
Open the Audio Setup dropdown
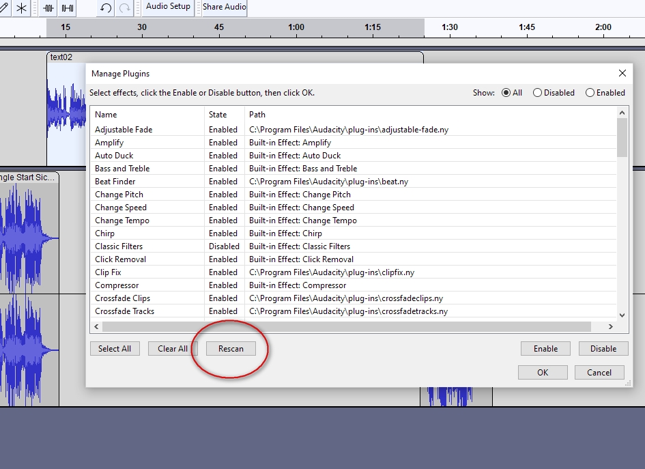169,7
